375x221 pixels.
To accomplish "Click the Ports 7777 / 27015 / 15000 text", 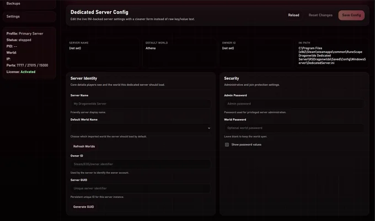I will pyautogui.click(x=27, y=65).
